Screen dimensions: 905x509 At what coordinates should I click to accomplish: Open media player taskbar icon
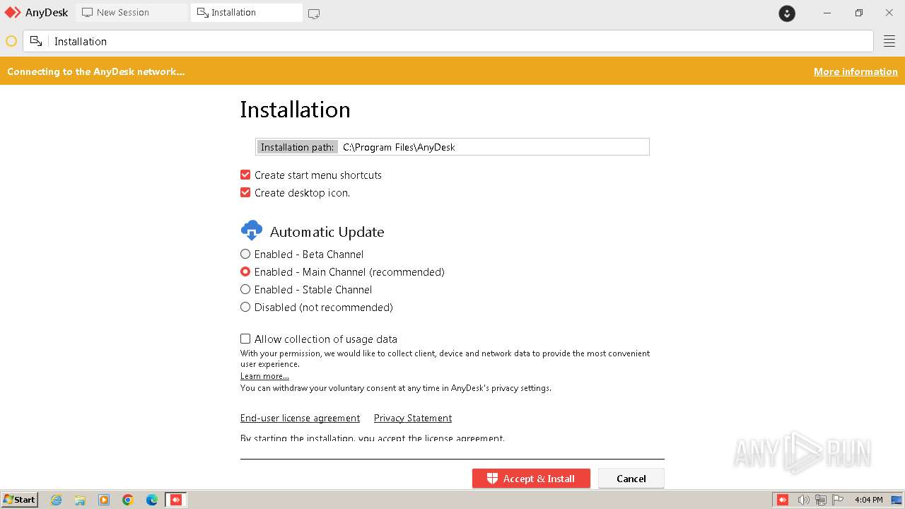[x=104, y=500]
